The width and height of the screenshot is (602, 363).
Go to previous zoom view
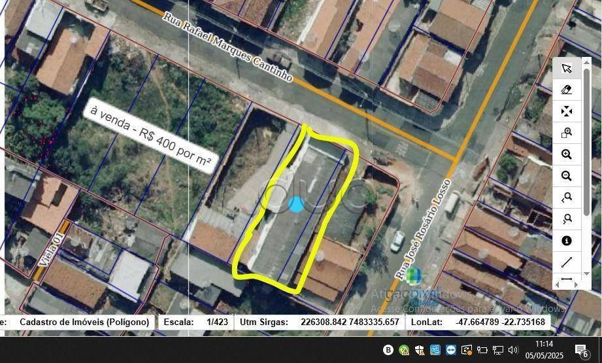click(566, 198)
